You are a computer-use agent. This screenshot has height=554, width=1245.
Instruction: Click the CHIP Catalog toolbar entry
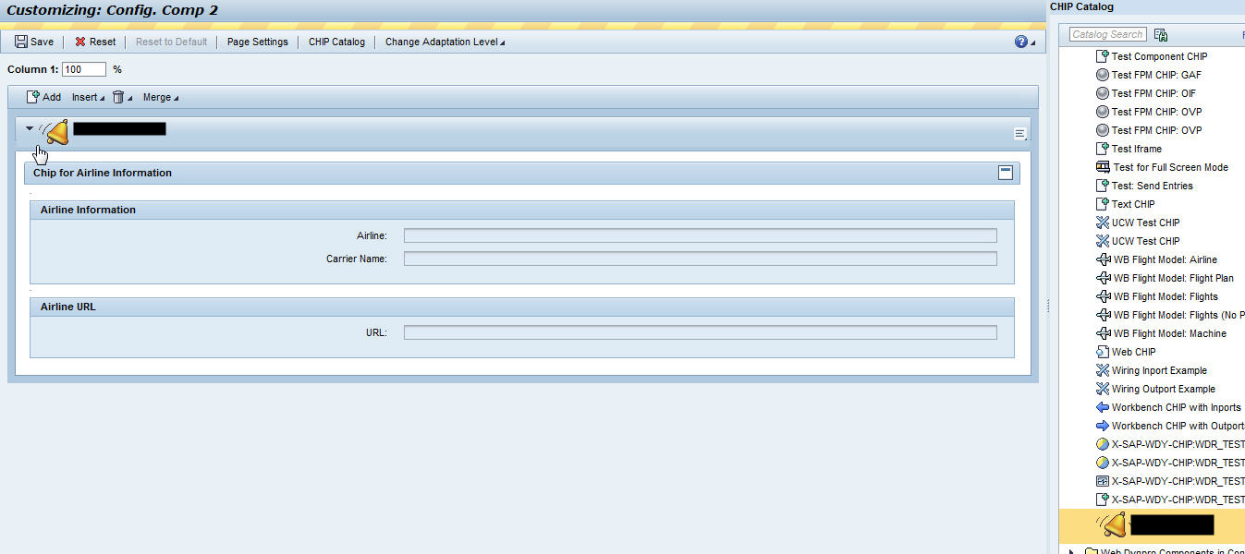336,42
